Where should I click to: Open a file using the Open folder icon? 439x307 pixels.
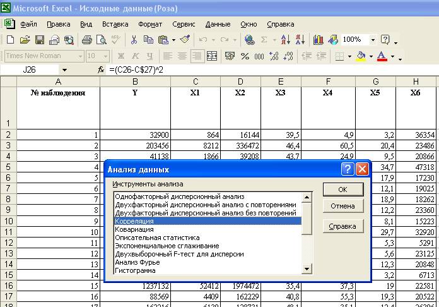point(25,40)
